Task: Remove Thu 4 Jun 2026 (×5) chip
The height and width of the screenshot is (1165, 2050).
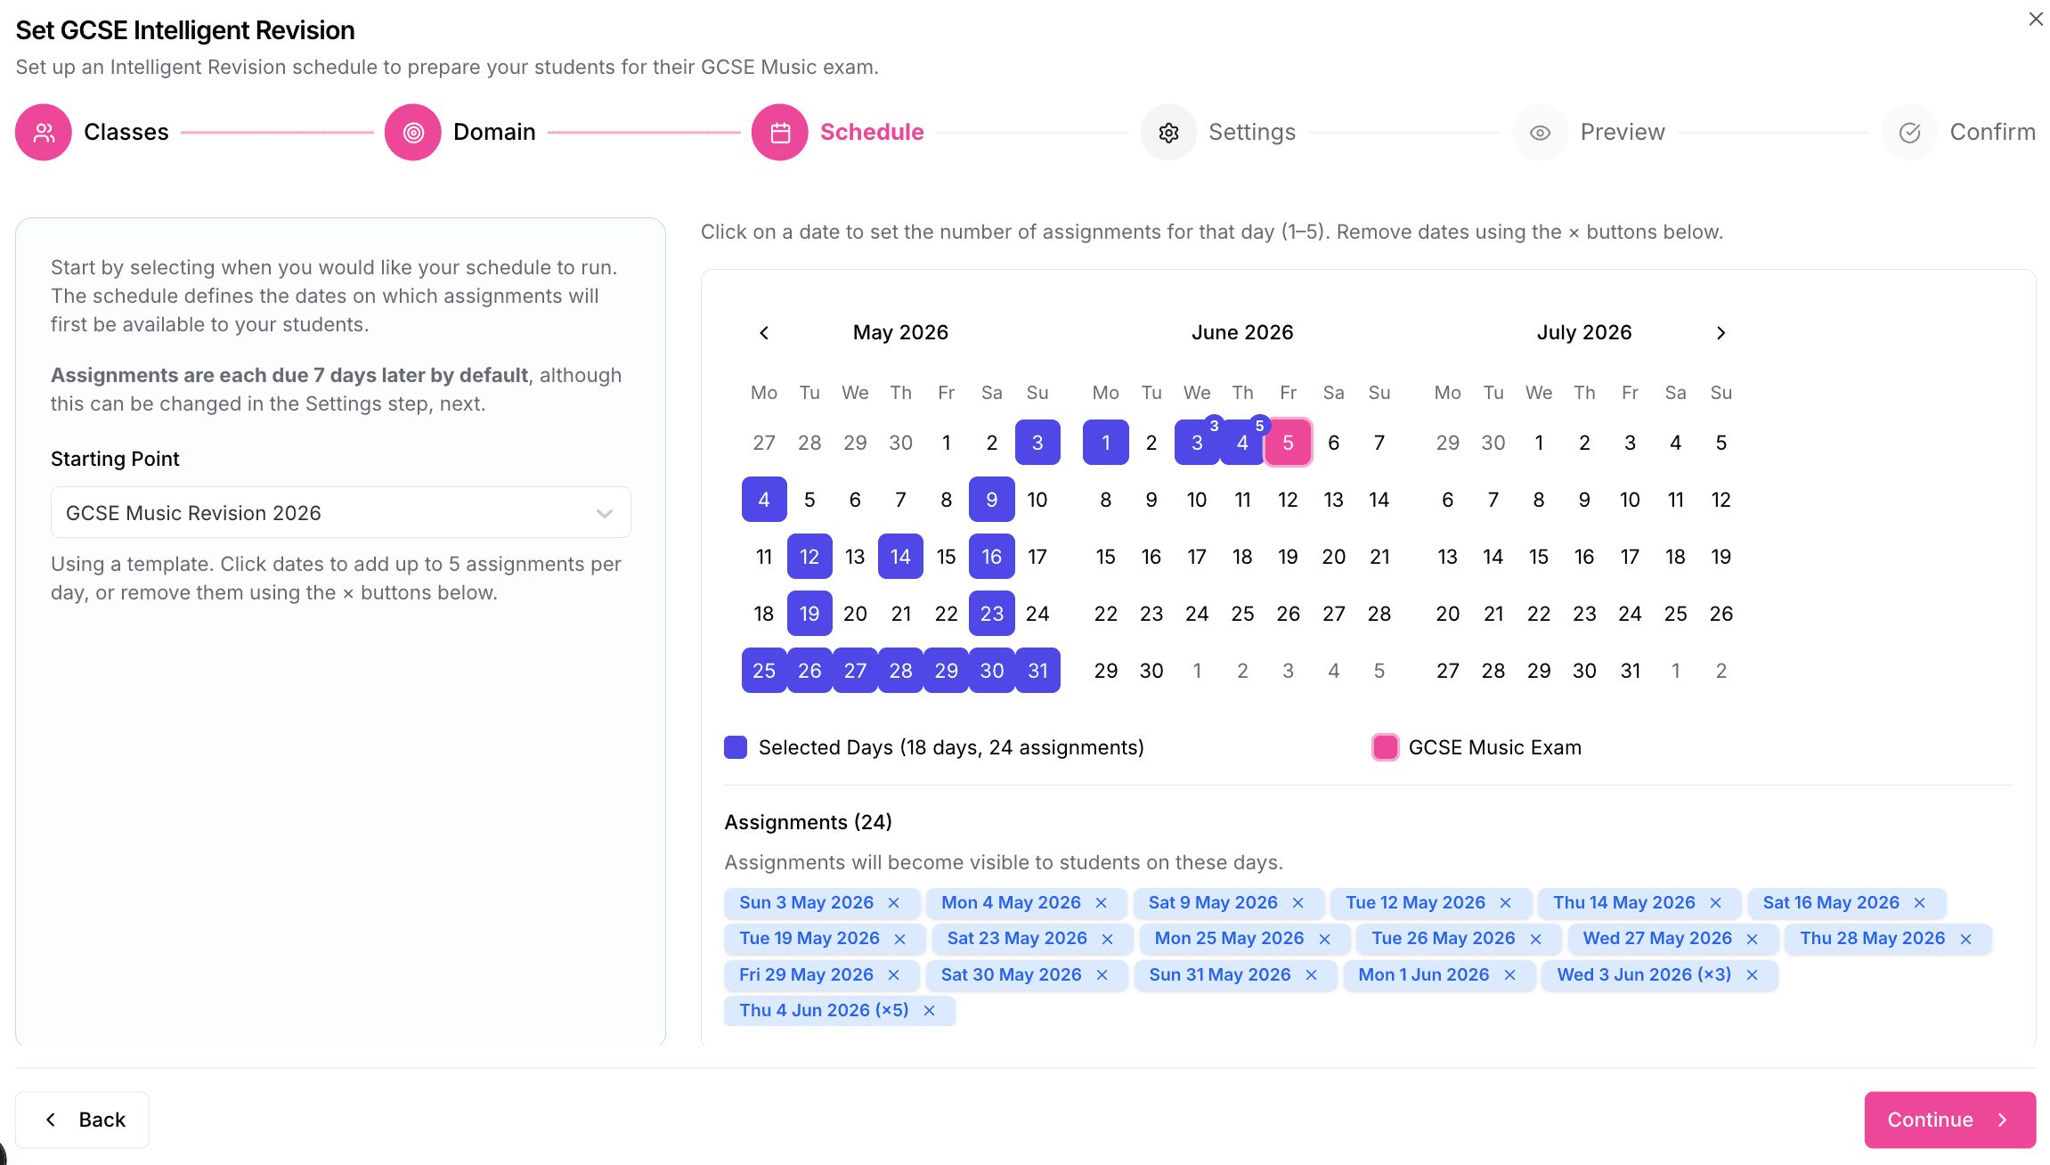Action: pyautogui.click(x=930, y=1011)
